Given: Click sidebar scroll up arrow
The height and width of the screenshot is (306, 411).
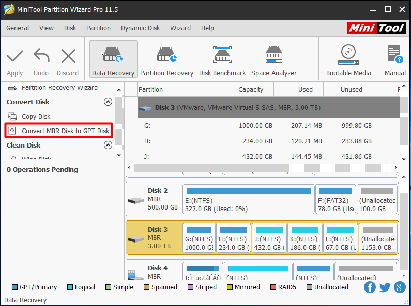Looking at the screenshot, I should tap(119, 90).
